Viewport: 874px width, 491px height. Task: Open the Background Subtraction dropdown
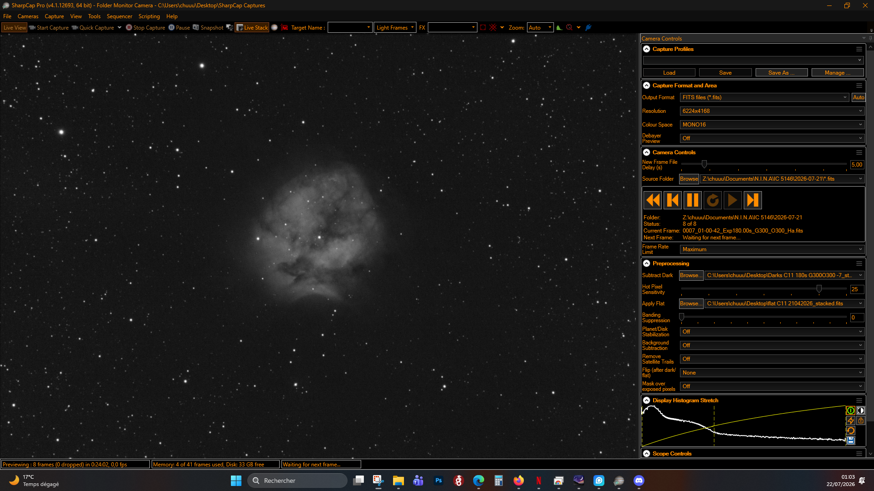(x=772, y=345)
